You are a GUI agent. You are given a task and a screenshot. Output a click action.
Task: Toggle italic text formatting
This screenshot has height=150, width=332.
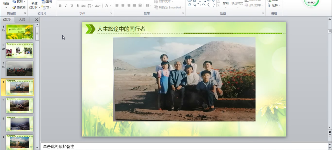point(66,6)
